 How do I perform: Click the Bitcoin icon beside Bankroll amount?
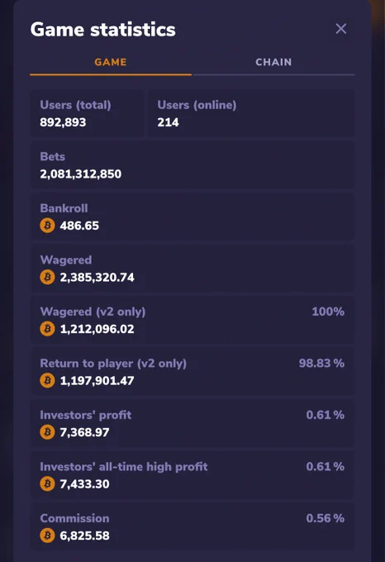click(x=47, y=226)
